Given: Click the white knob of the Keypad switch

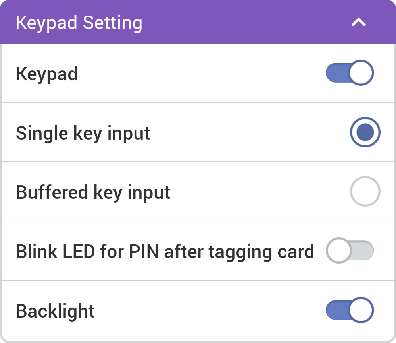Looking at the screenshot, I should click(x=361, y=74).
